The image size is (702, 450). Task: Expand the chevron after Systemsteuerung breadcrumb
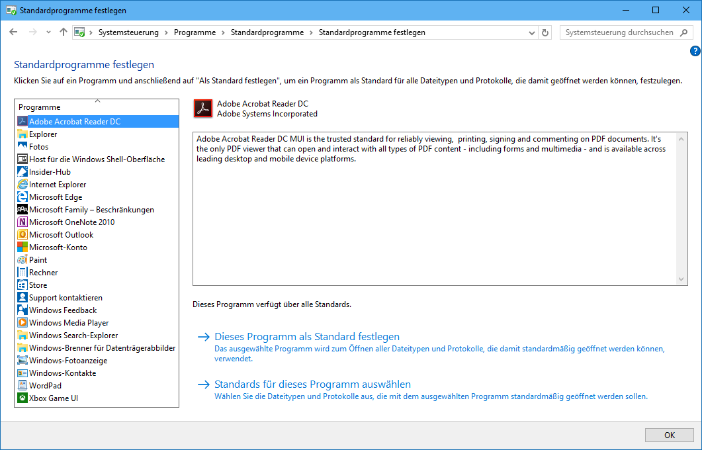[166, 32]
